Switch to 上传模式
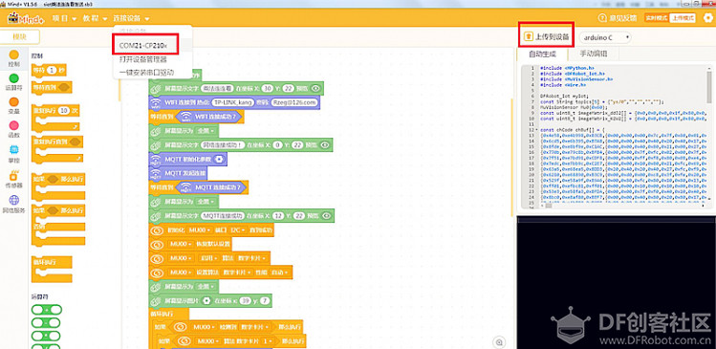Viewport: 716px width, 349px height. [x=683, y=18]
